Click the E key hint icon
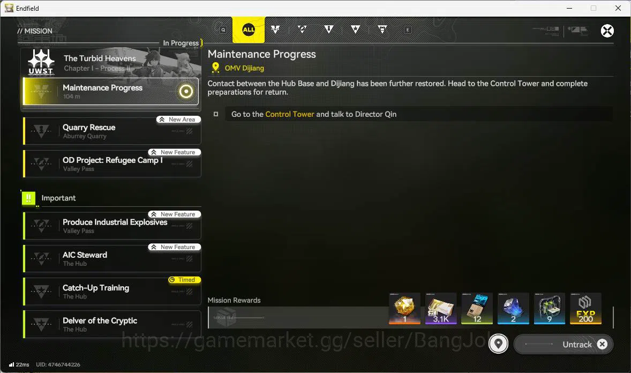 (x=408, y=30)
